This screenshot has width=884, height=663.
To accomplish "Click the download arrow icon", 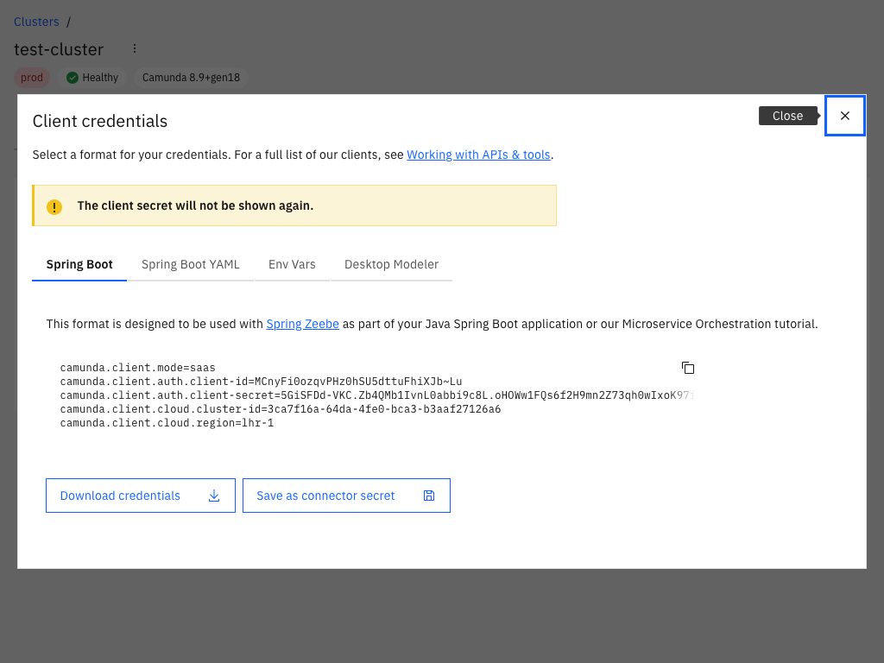I will coord(214,496).
